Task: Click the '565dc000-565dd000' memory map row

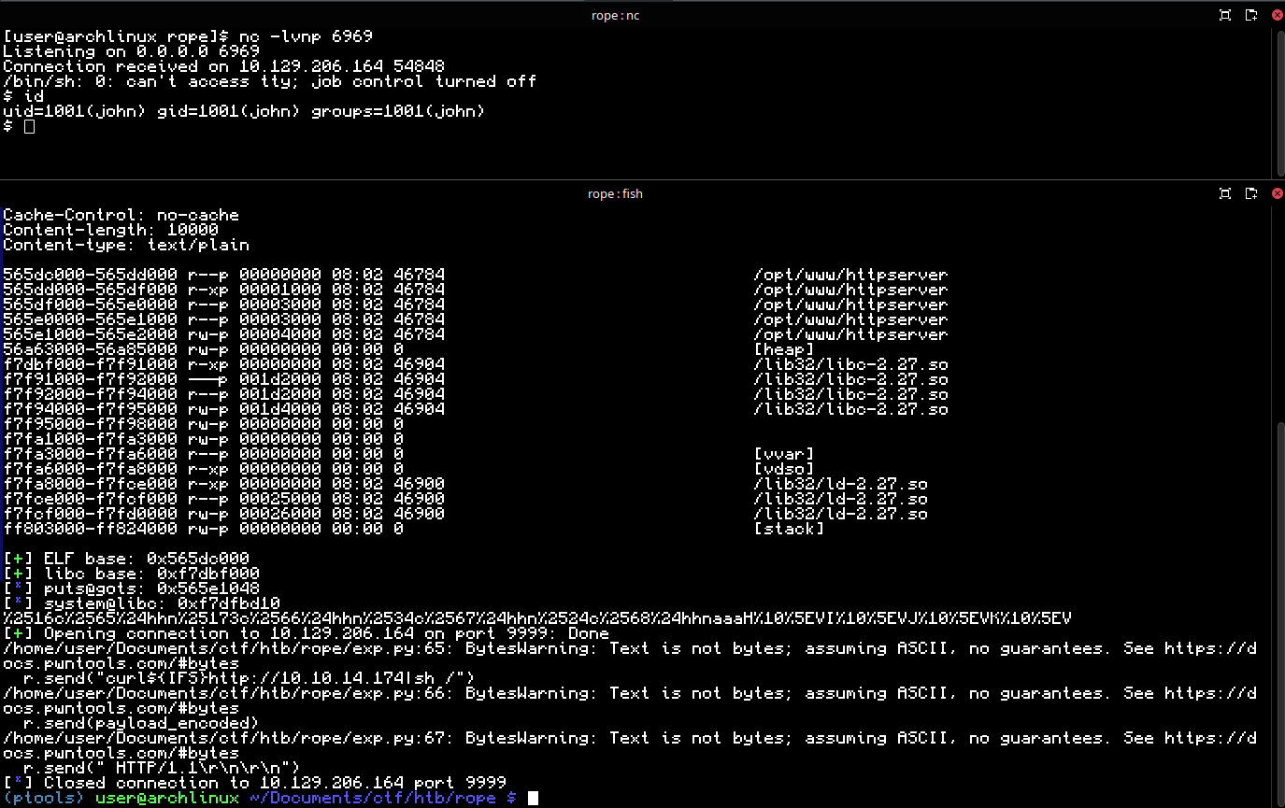Action: click(475, 275)
